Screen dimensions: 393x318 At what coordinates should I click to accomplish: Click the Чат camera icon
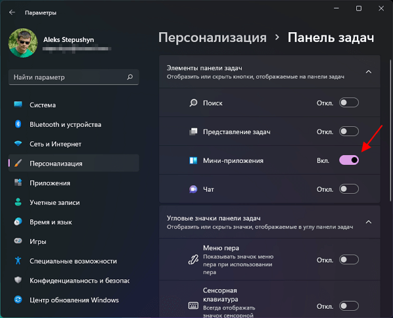click(193, 189)
